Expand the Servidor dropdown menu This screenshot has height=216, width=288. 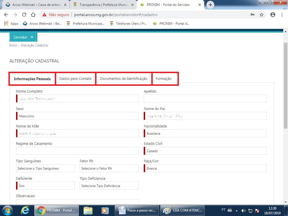(23, 37)
